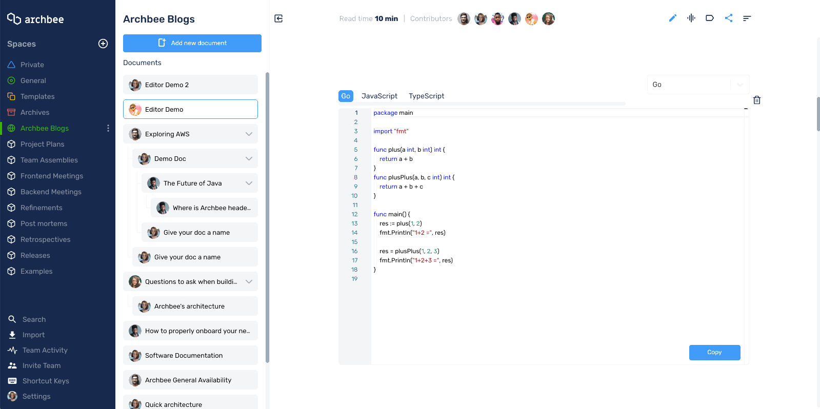Click the main page scrollbar
The height and width of the screenshot is (409, 820).
pyautogui.click(x=818, y=114)
